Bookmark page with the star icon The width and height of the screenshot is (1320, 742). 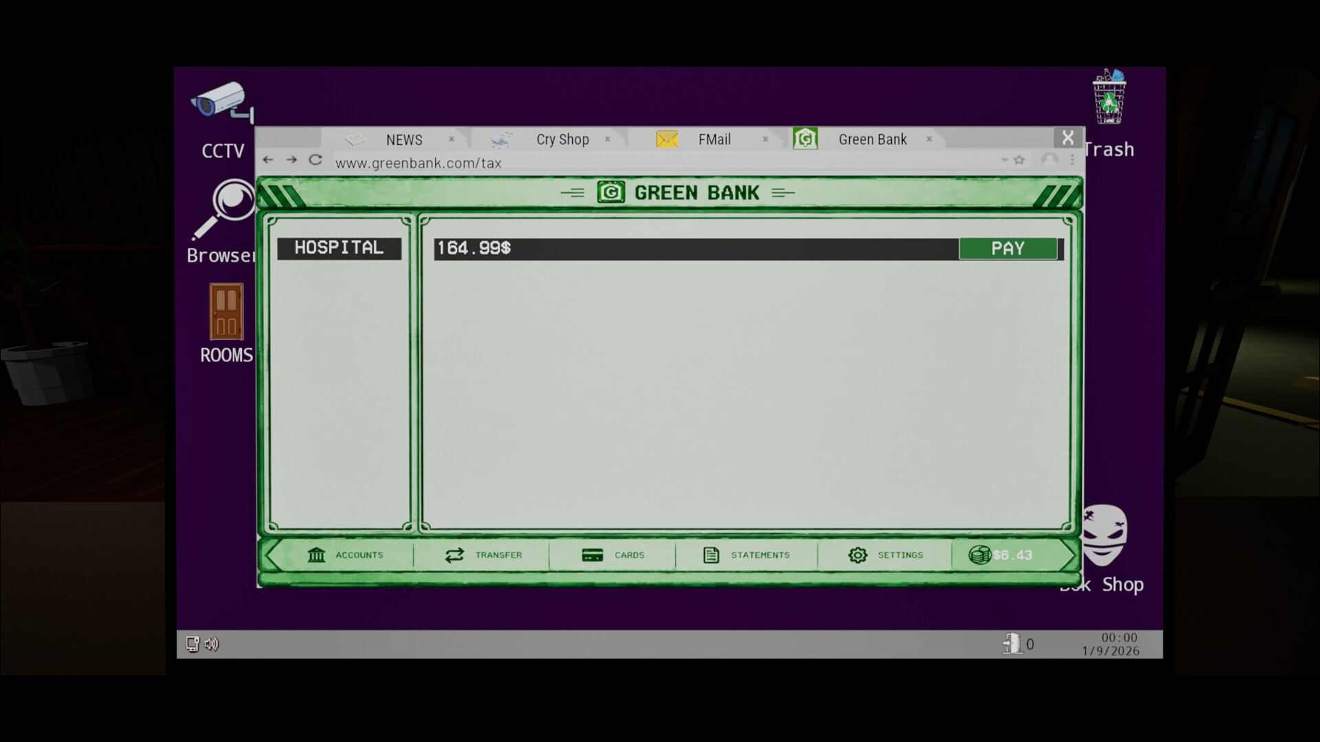(1020, 160)
